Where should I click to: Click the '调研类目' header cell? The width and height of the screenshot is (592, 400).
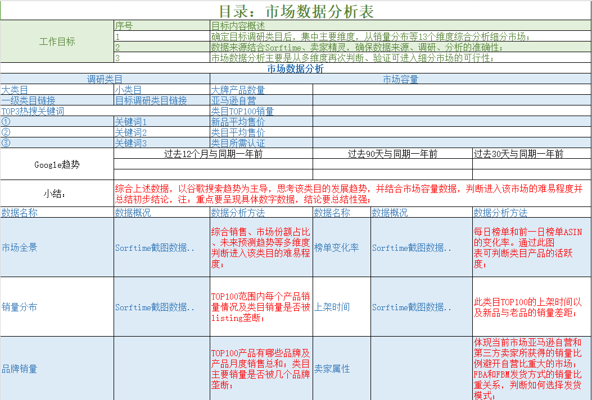click(x=105, y=79)
